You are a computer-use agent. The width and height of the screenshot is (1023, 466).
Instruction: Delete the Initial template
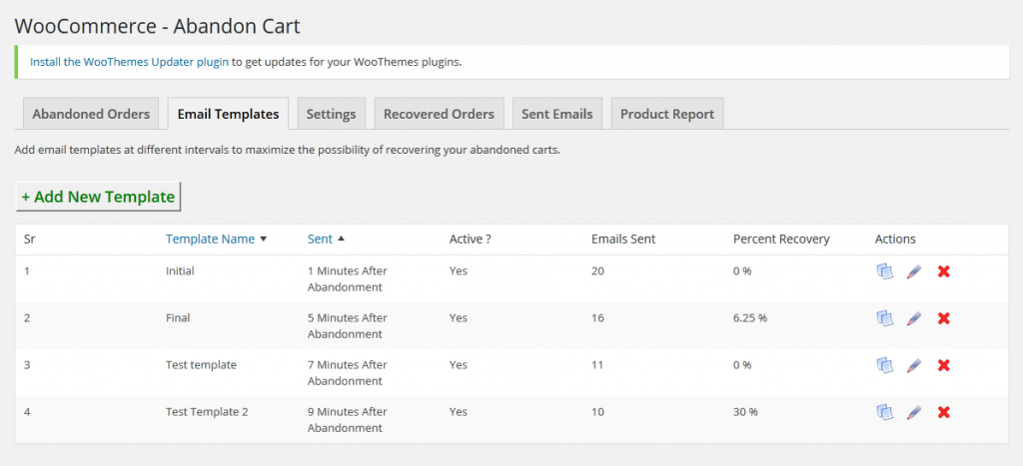coord(943,271)
